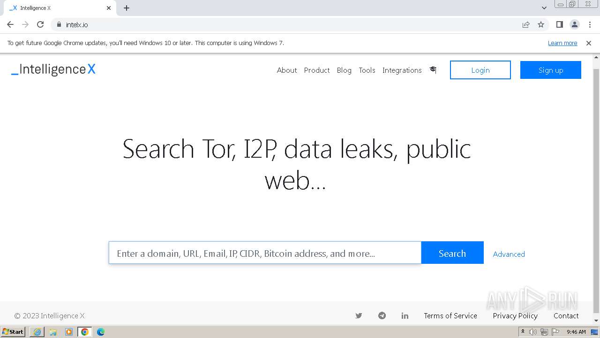The width and height of the screenshot is (600, 338).
Task: Open the tab search dropdown arrow
Action: (x=544, y=8)
